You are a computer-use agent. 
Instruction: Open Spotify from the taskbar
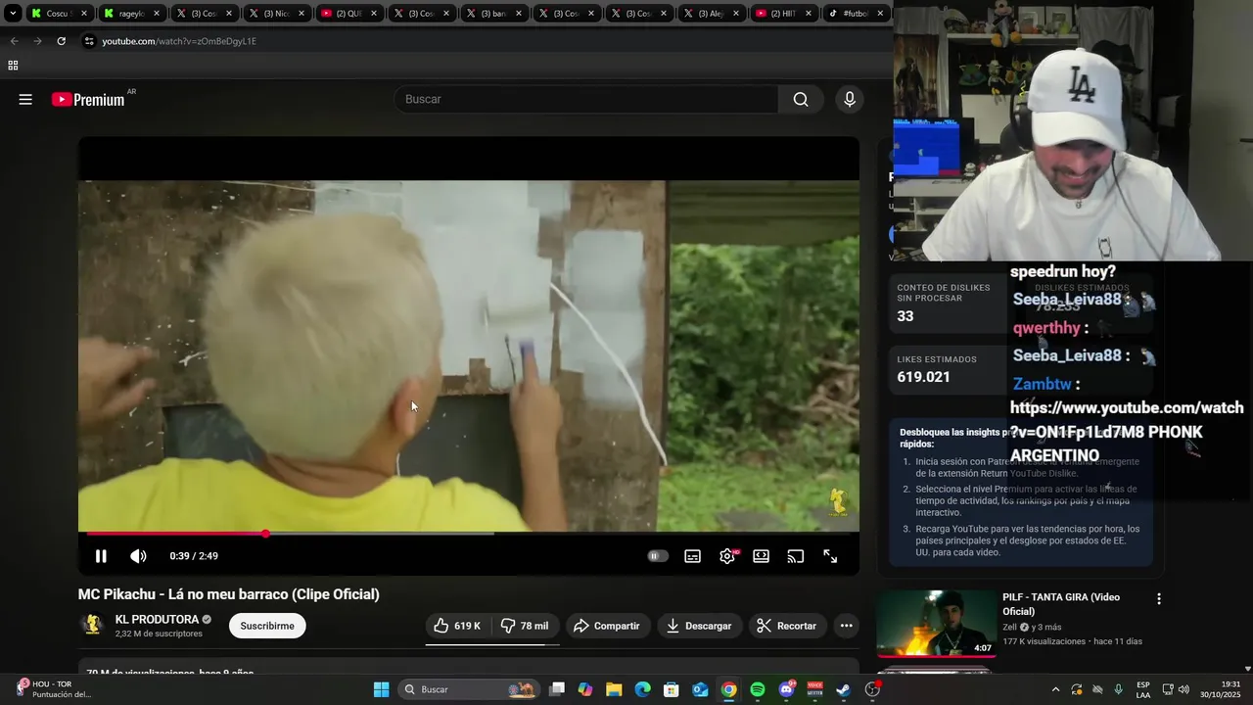click(758, 689)
